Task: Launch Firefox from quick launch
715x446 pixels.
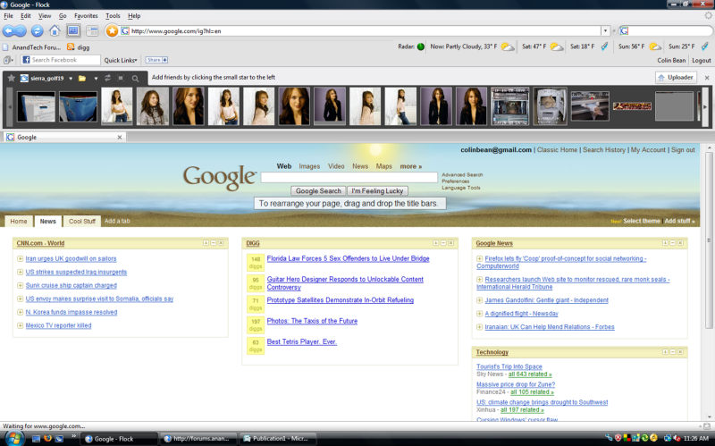Action: (x=47, y=438)
